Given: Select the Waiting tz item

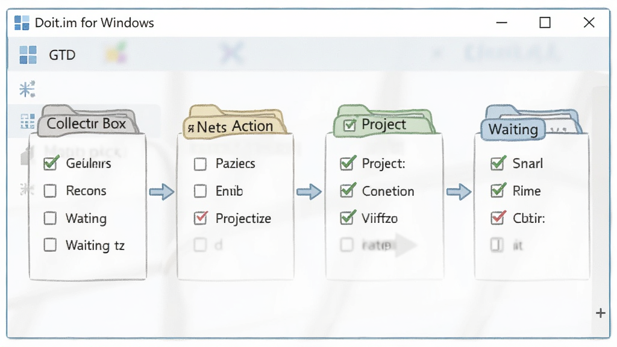Looking at the screenshot, I should [x=95, y=246].
